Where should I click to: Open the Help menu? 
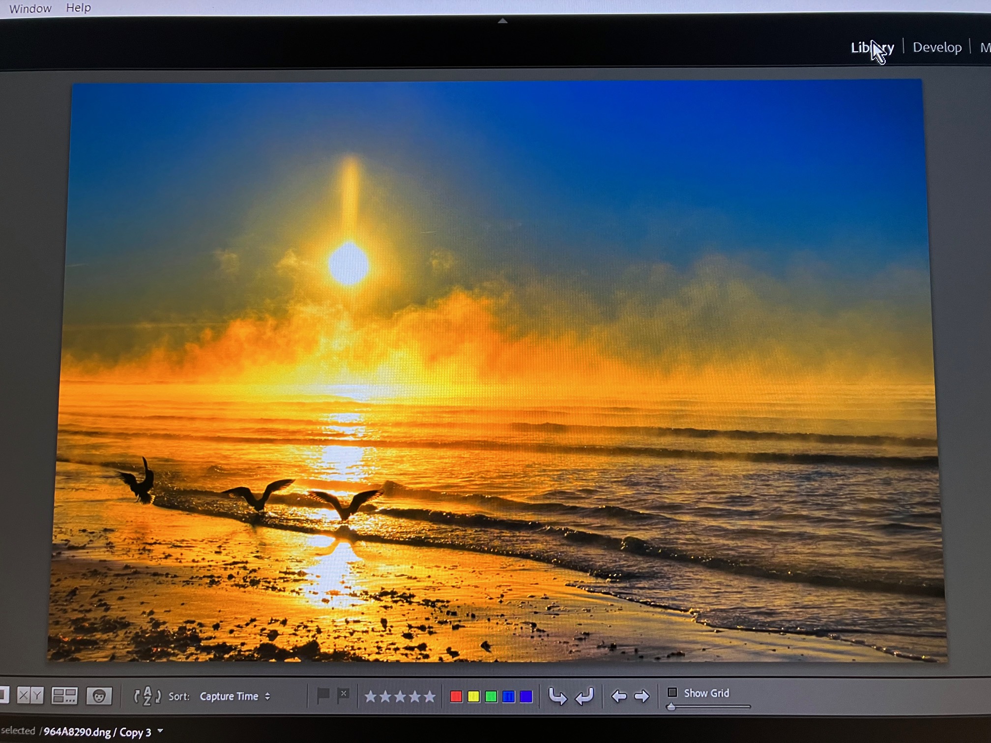[79, 7]
